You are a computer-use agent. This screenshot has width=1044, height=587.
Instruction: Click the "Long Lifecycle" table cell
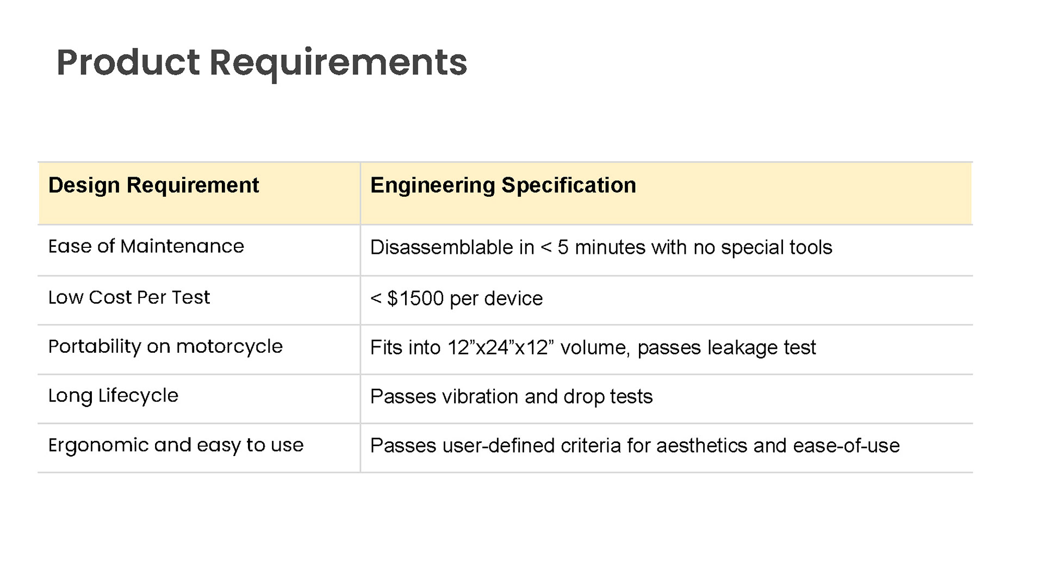point(113,396)
